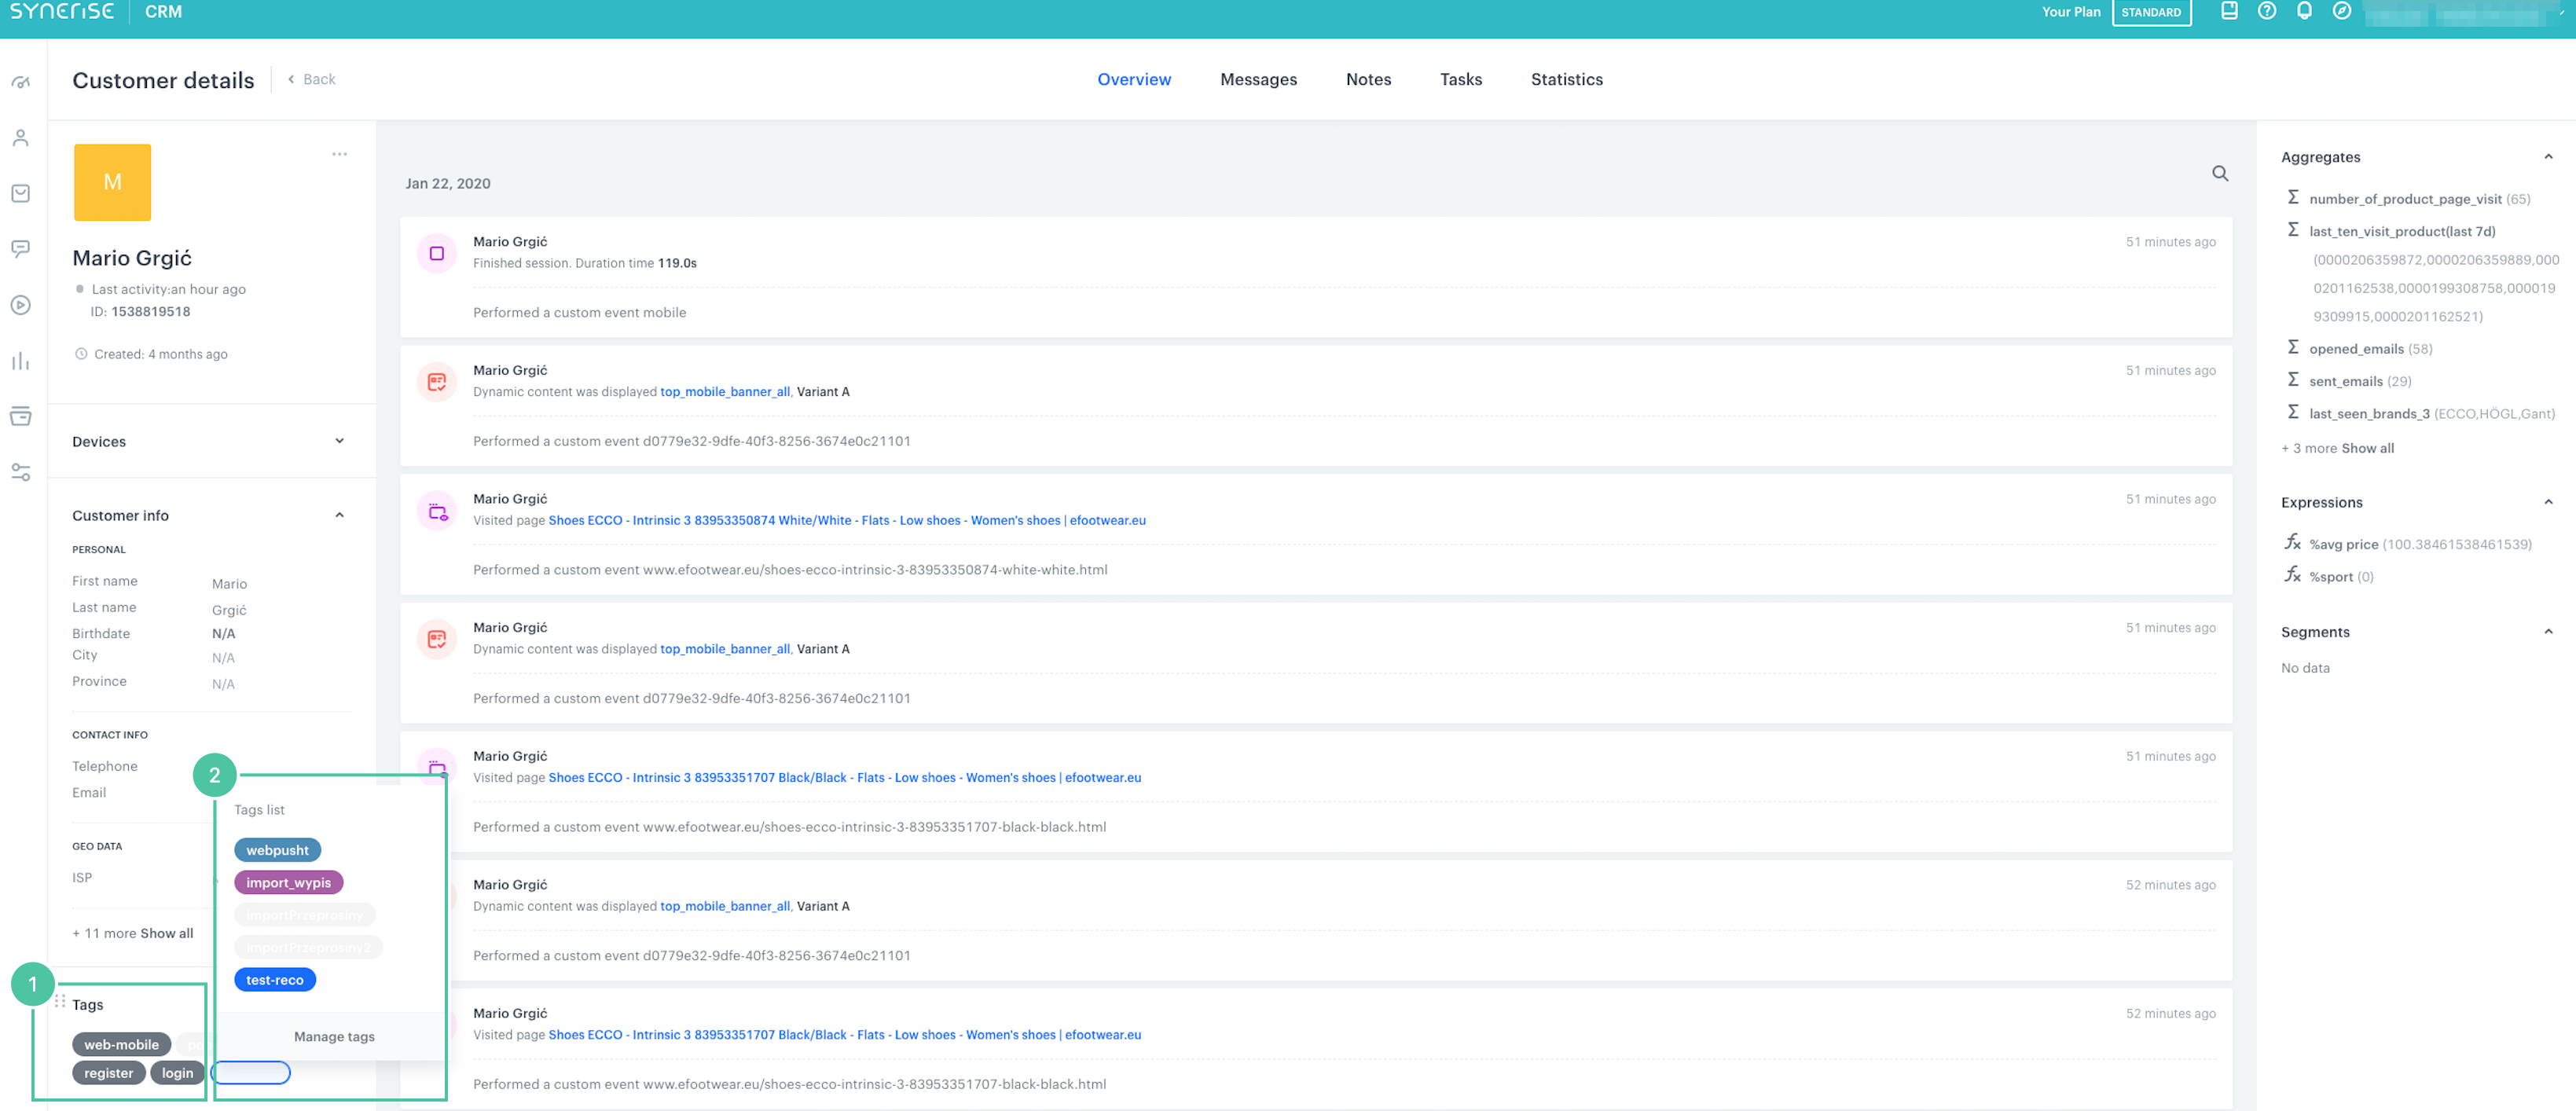The width and height of the screenshot is (2576, 1111).
Task: Expand the Devices section chevron
Action: click(340, 441)
